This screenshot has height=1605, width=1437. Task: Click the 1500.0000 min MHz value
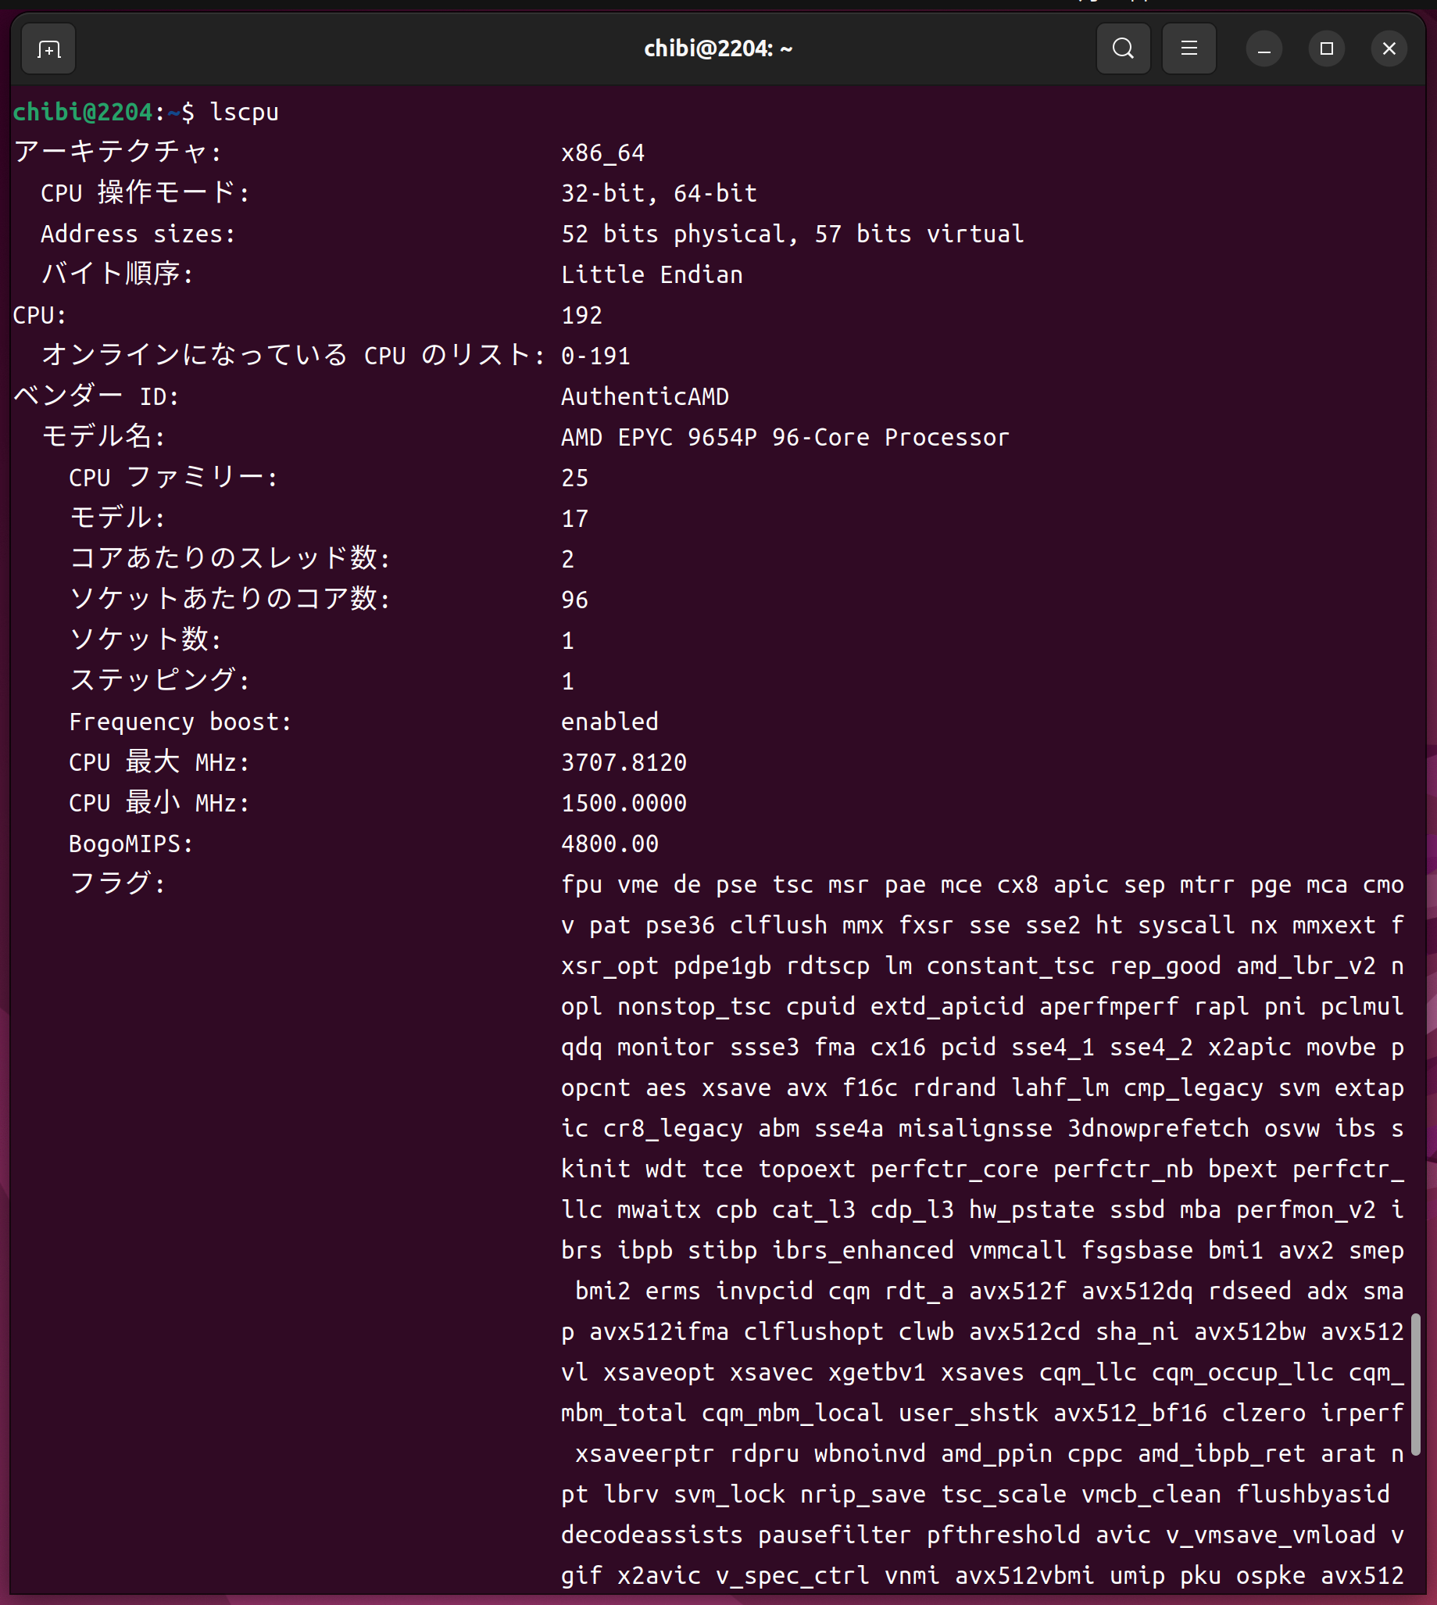tap(623, 802)
